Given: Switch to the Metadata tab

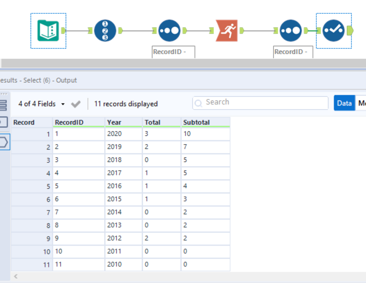Looking at the screenshot, I should click(x=361, y=103).
